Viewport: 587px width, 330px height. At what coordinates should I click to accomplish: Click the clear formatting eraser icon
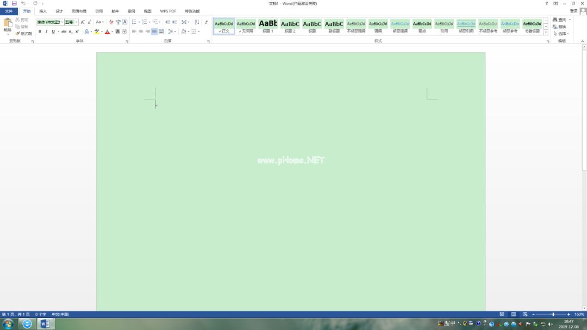tap(111, 22)
